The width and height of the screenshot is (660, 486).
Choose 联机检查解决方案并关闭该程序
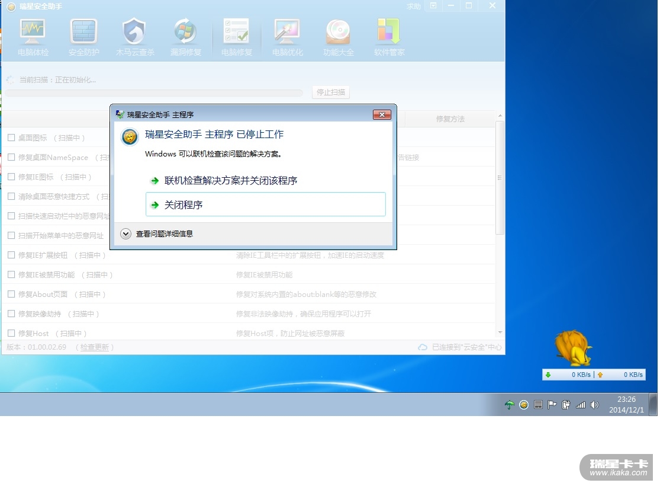(266, 180)
